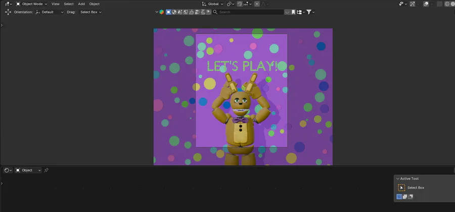The height and width of the screenshot is (212, 455).
Task: Open the Add menu
Action: coord(81,4)
